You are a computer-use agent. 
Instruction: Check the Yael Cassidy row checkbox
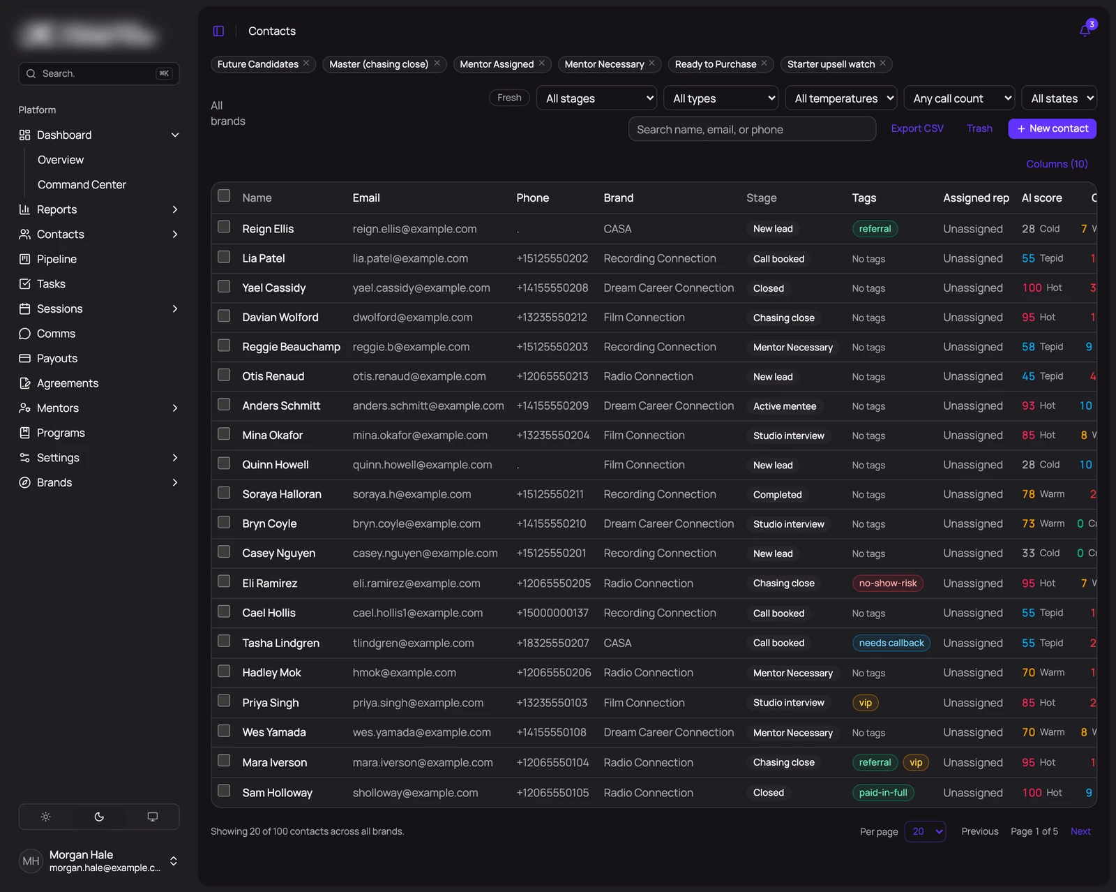coord(224,286)
